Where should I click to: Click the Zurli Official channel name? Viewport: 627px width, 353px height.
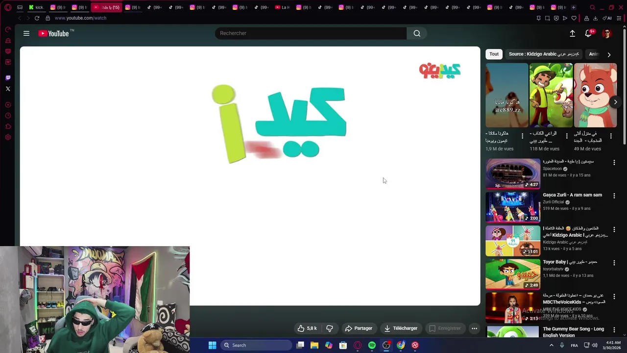tap(554, 202)
